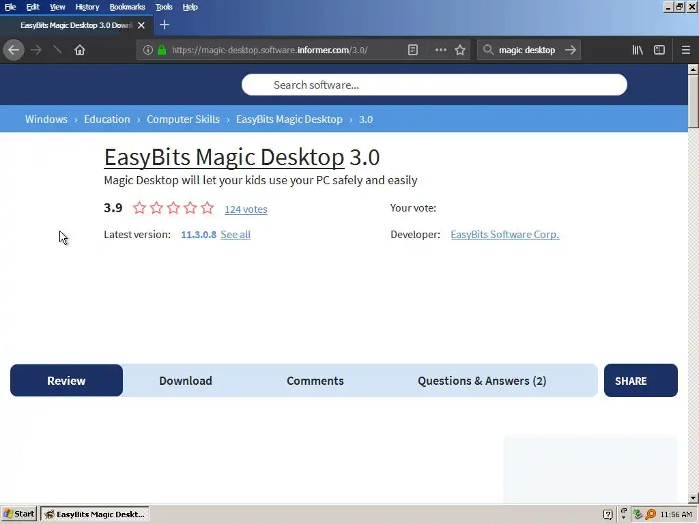Select EasyBits Magic Deskt... taskbar button

pyautogui.click(x=95, y=514)
